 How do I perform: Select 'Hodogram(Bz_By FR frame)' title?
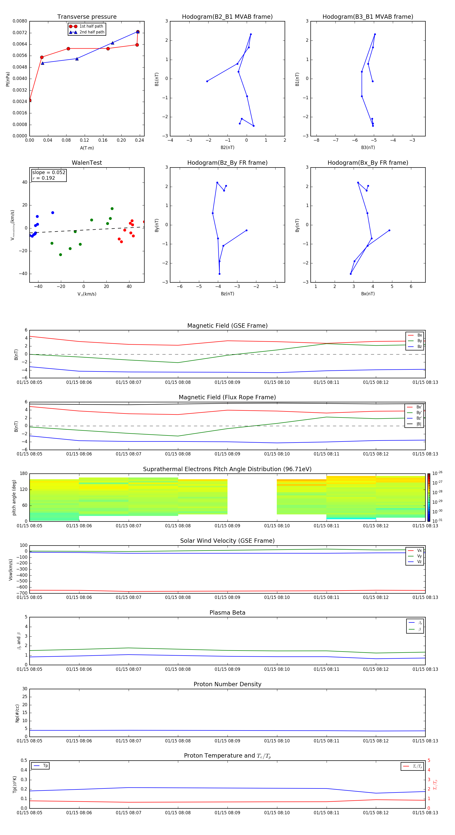tap(227, 163)
